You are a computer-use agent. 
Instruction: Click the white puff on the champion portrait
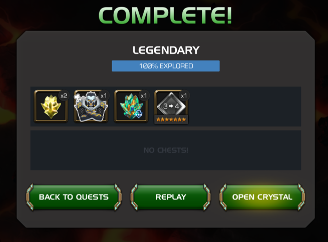(x=77, y=96)
